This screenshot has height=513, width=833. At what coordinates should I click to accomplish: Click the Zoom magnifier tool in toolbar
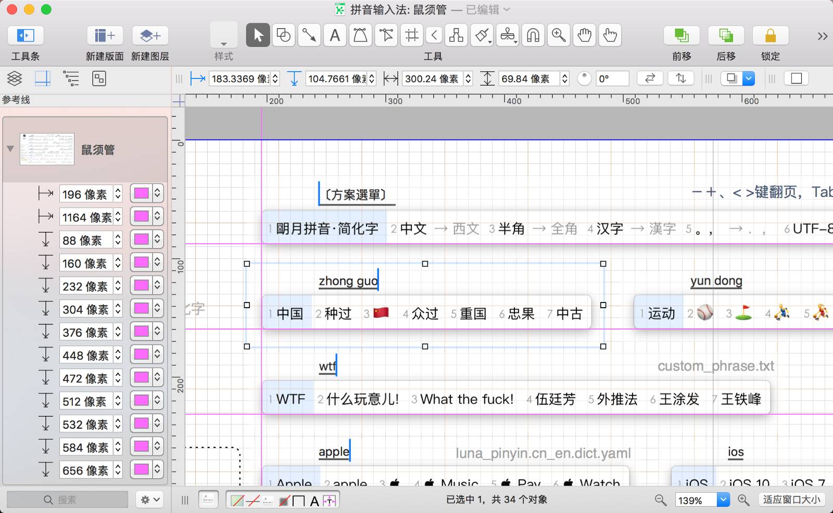point(559,35)
